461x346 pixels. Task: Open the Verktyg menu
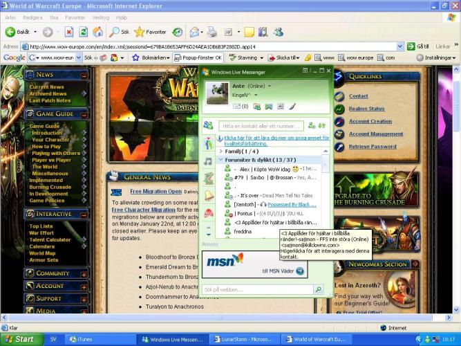(100, 17)
